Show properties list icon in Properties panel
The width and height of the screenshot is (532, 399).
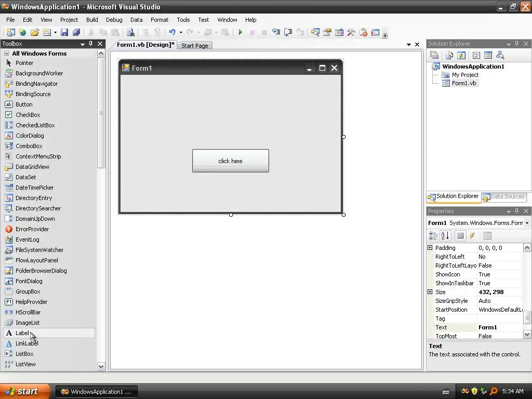click(x=460, y=235)
